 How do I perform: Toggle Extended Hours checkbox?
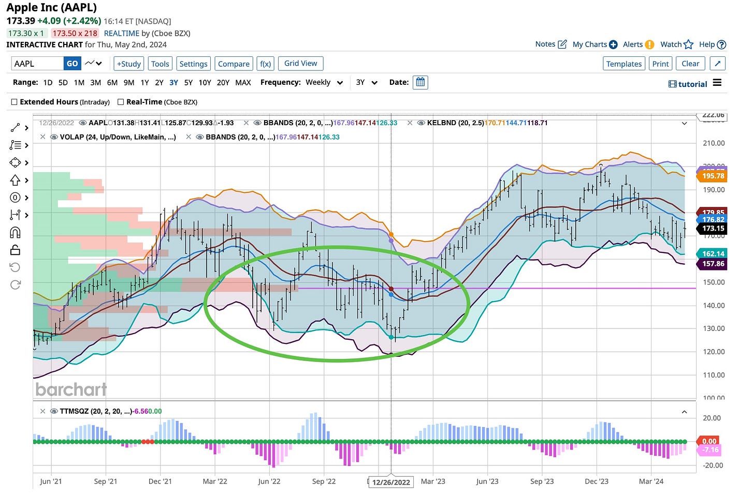tap(15, 102)
